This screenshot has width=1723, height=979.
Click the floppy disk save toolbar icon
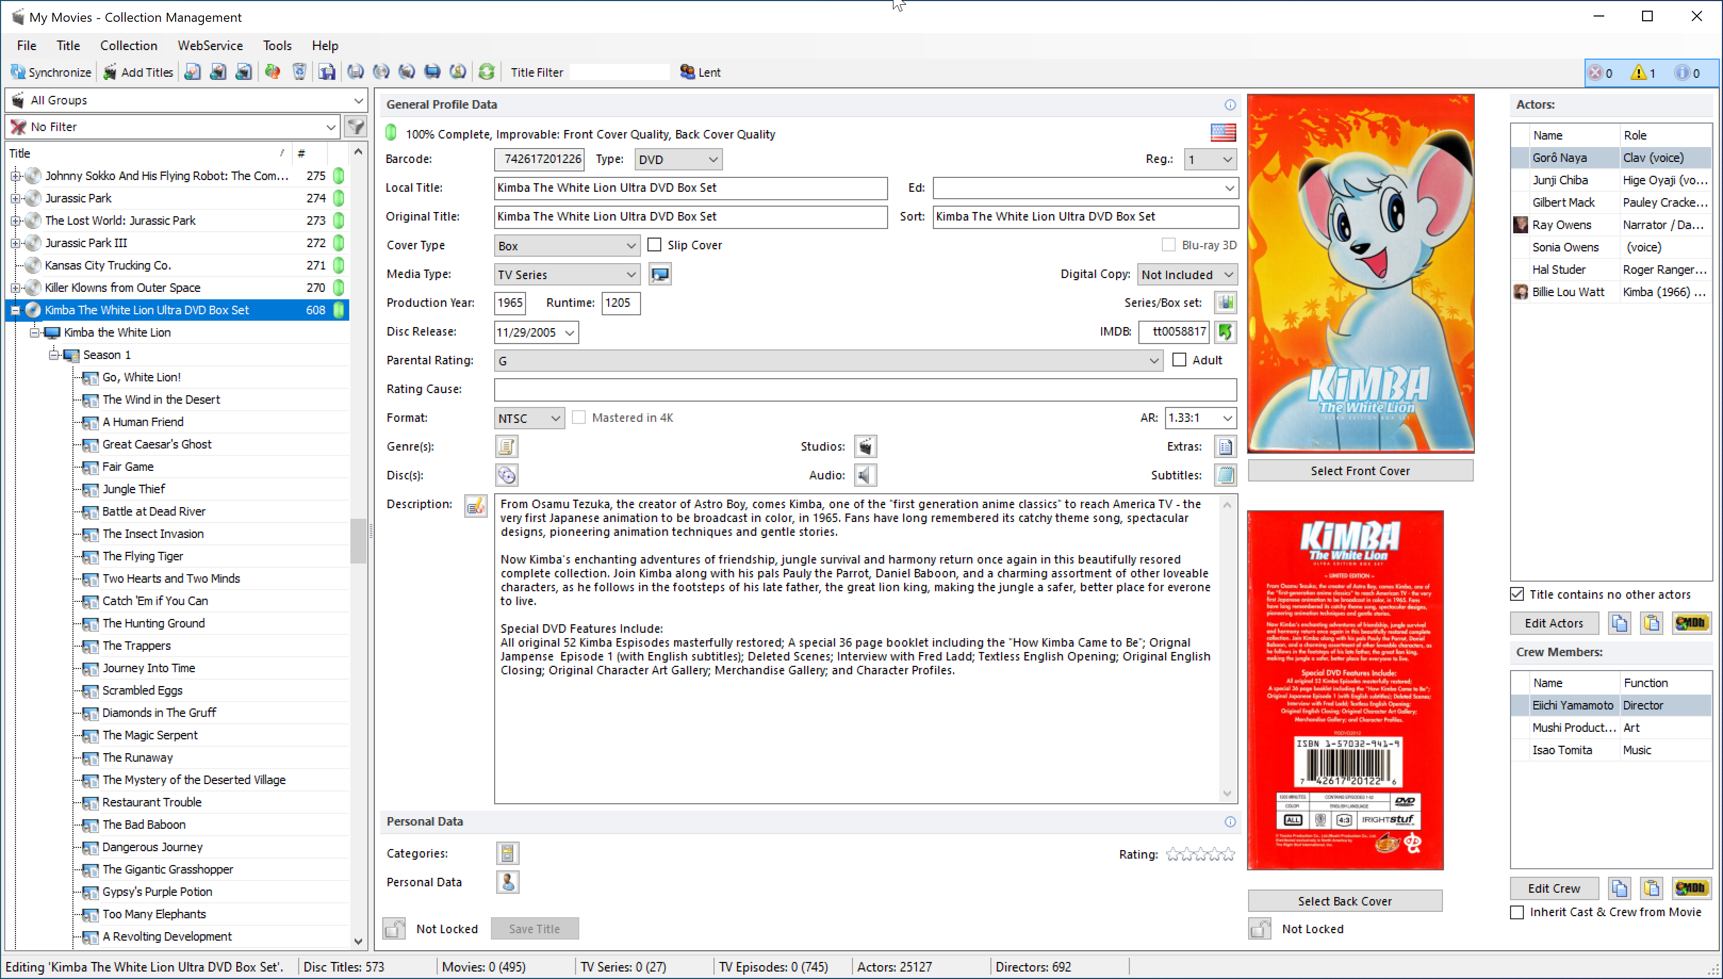click(x=326, y=72)
